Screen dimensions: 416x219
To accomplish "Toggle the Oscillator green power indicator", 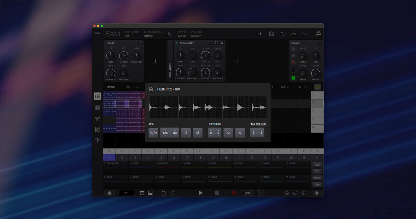I will click(x=176, y=43).
